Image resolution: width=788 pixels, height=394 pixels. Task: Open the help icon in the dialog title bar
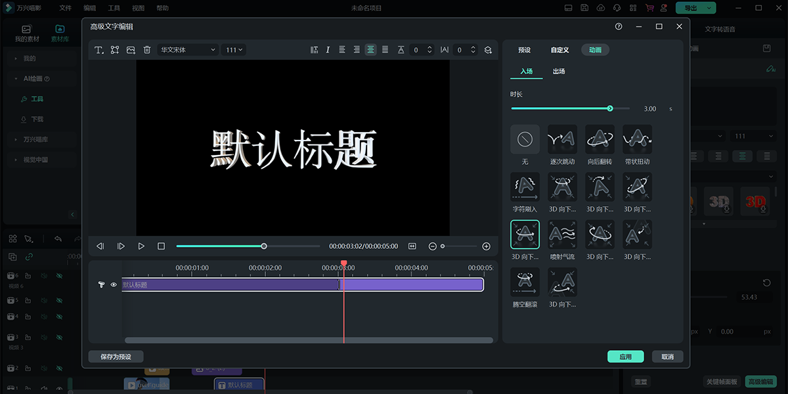tap(617, 27)
